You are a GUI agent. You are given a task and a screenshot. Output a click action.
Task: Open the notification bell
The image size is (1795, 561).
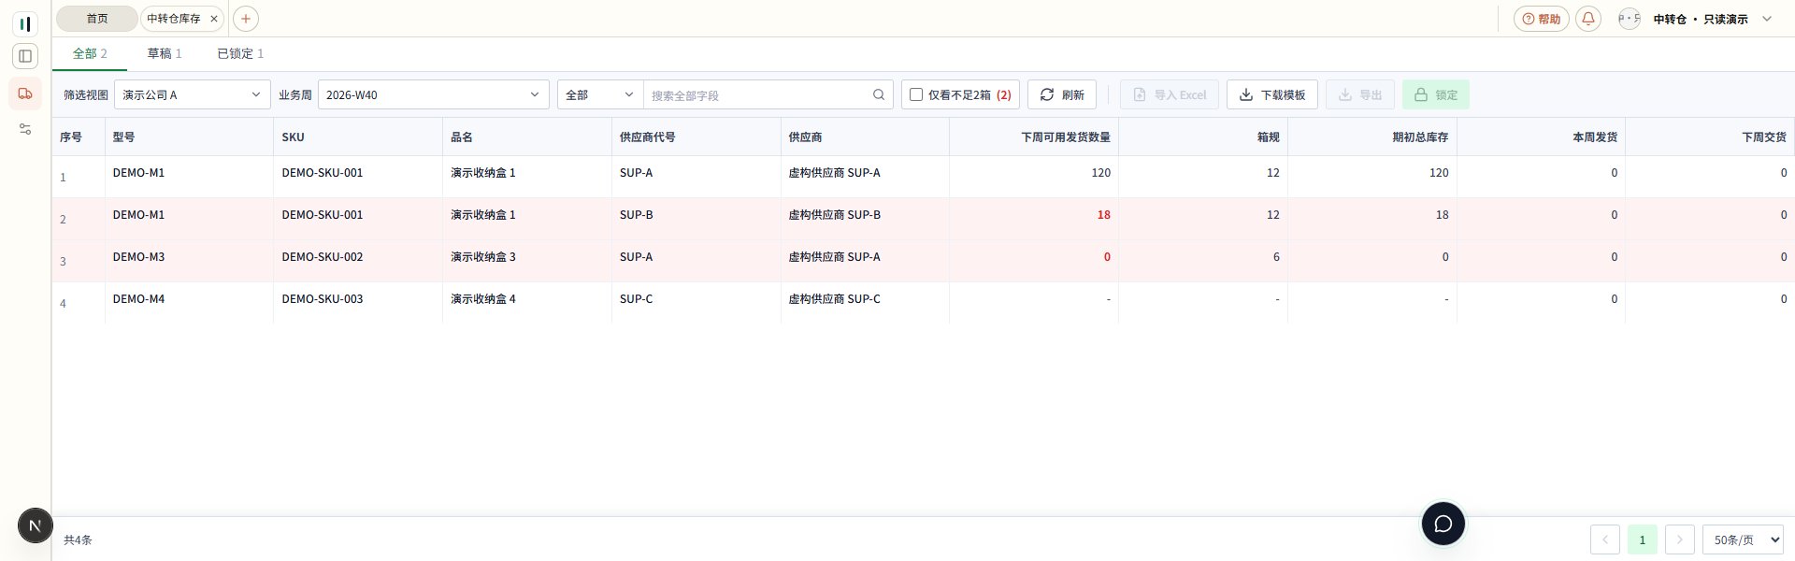coord(1587,19)
